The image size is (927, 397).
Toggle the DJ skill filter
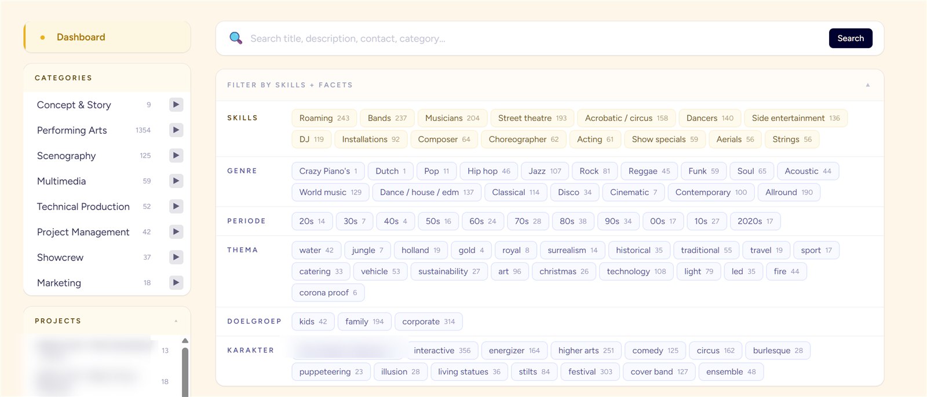pos(312,139)
